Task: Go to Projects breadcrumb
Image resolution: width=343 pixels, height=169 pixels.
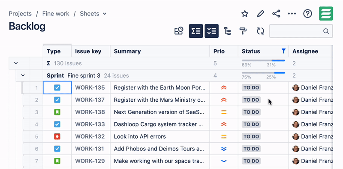Action: 20,14
